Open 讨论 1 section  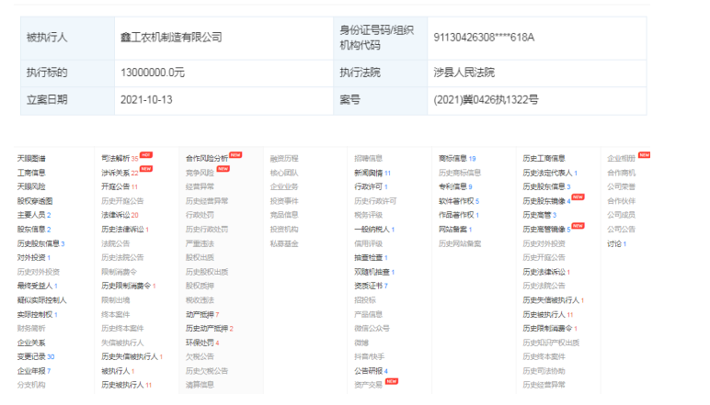point(617,243)
